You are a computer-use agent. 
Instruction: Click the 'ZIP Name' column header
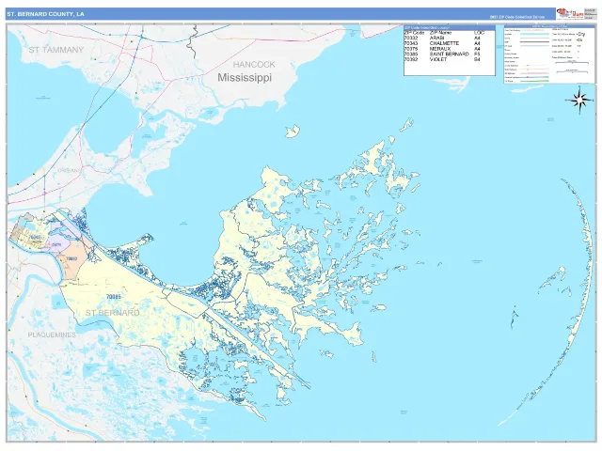[x=441, y=33]
